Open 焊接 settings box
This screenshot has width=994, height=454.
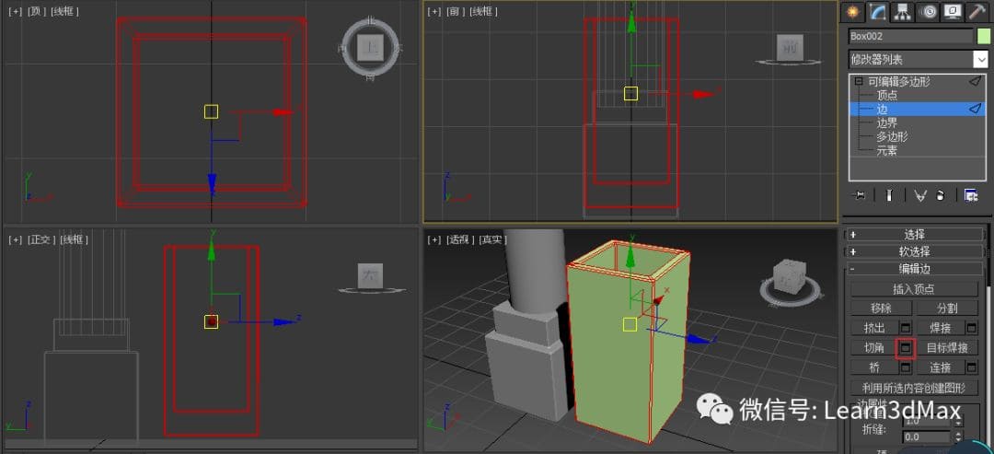click(x=972, y=328)
